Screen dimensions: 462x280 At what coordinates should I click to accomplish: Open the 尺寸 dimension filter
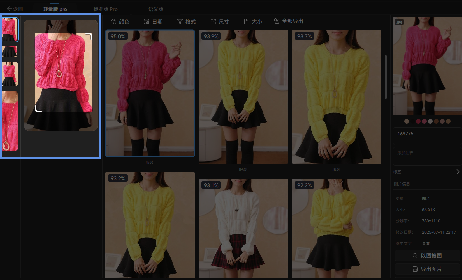click(x=220, y=22)
